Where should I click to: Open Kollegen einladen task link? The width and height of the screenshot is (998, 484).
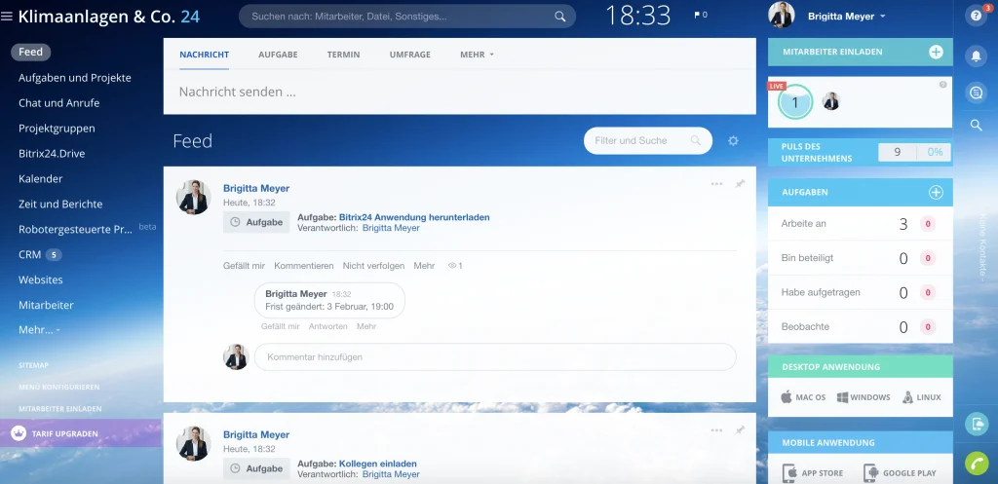[x=378, y=464]
